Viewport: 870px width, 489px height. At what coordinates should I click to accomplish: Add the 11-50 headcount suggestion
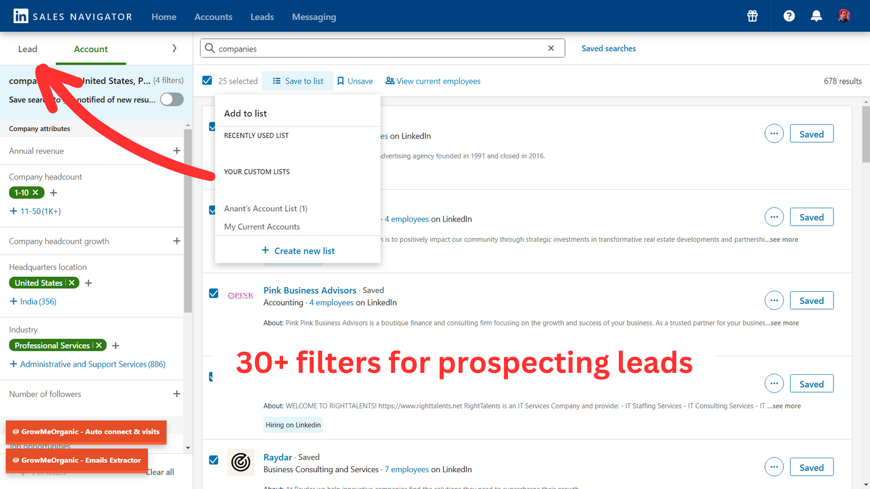[35, 211]
